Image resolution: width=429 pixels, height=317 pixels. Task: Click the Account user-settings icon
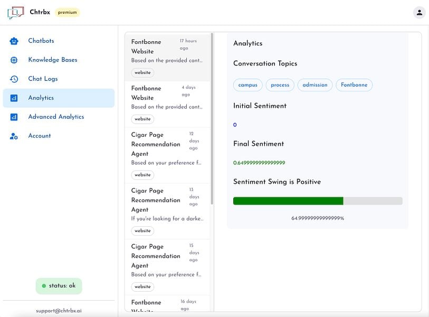[x=14, y=136]
